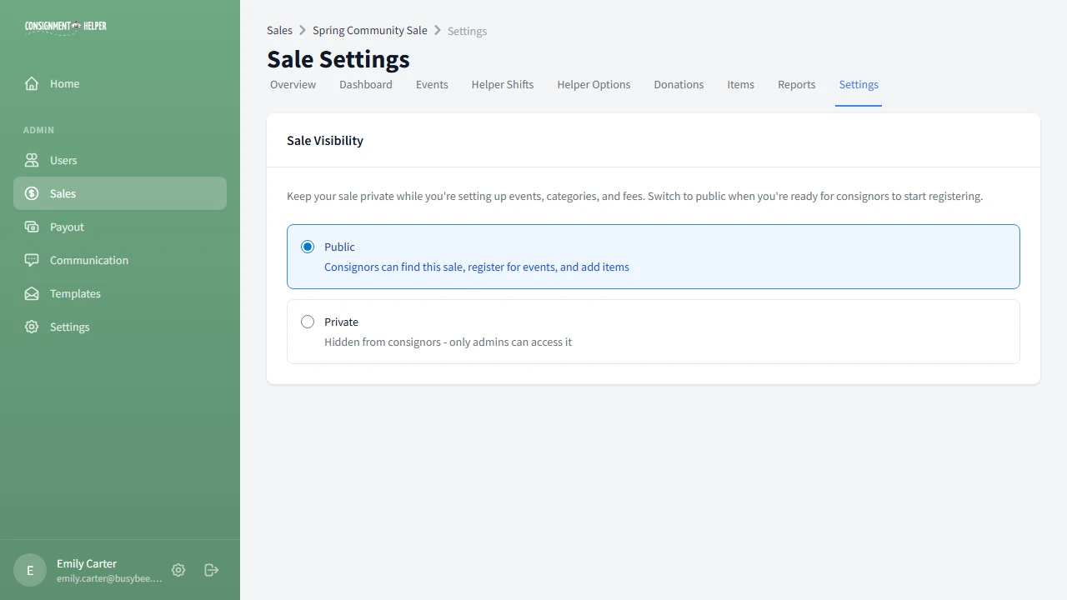Screen dimensions: 1067x600
Task: Click the Home icon in the sidebar
Action: point(31,83)
